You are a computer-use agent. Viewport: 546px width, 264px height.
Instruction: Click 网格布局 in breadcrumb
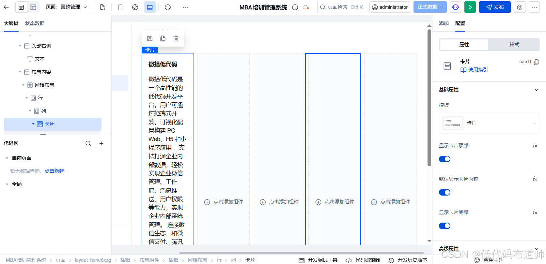[197, 260]
